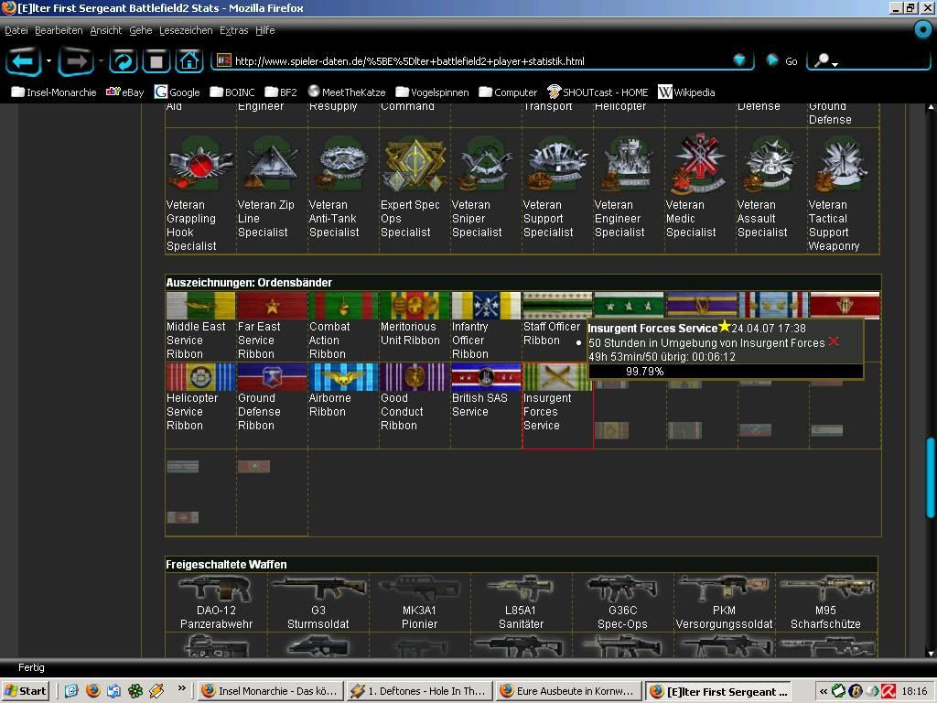Switch to the Deftones - Hole In Th... taskbar item
Viewport: 937px width, 703px height.
click(x=419, y=691)
